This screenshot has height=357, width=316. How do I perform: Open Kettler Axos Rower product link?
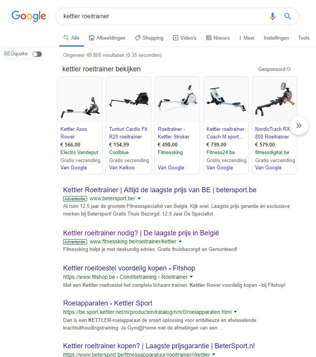click(x=74, y=133)
